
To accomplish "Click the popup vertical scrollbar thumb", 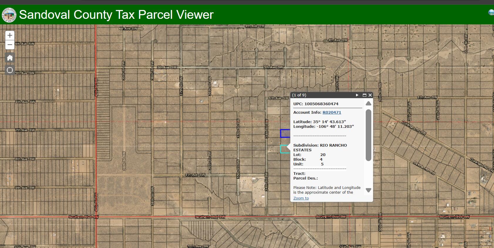I will tap(368, 135).
